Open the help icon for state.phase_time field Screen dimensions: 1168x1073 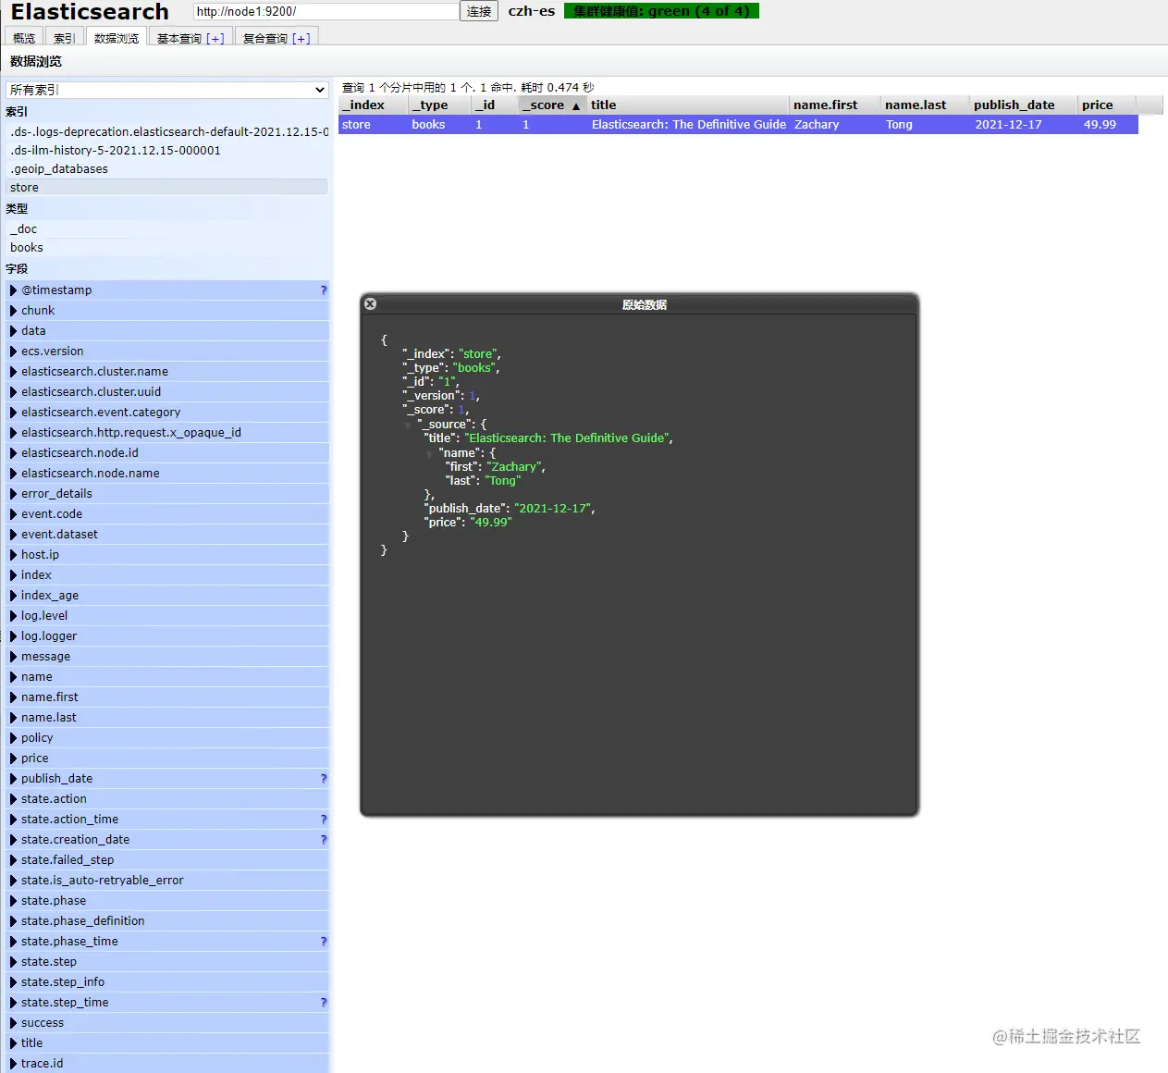pos(324,942)
